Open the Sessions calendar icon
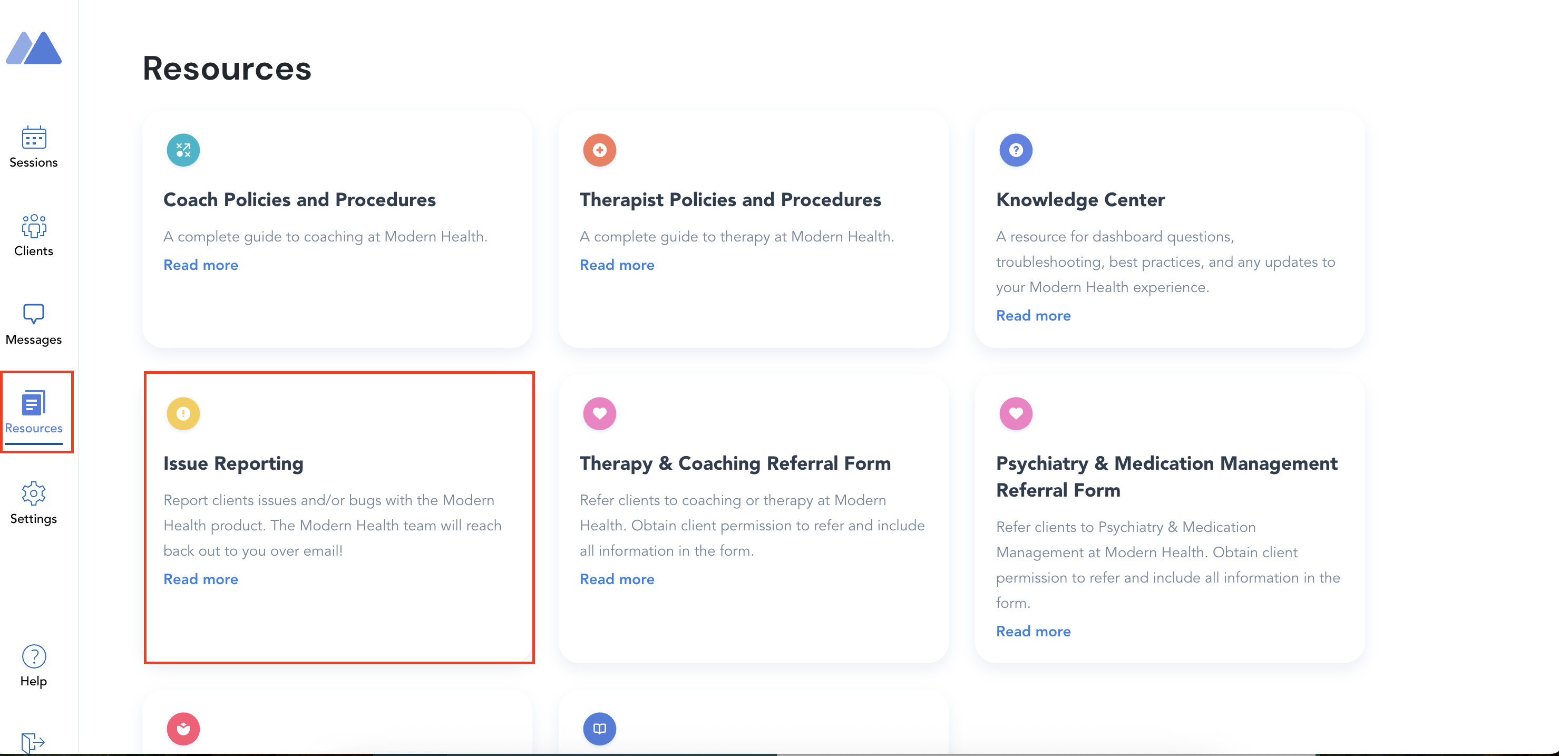This screenshot has height=756, width=1559. point(34,138)
